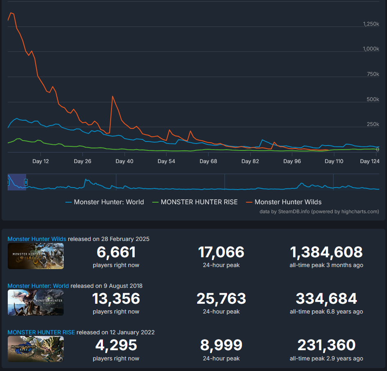This screenshot has width=387, height=371.
Task: Click the 334,684 all-time peak value
Action: pyautogui.click(x=326, y=298)
